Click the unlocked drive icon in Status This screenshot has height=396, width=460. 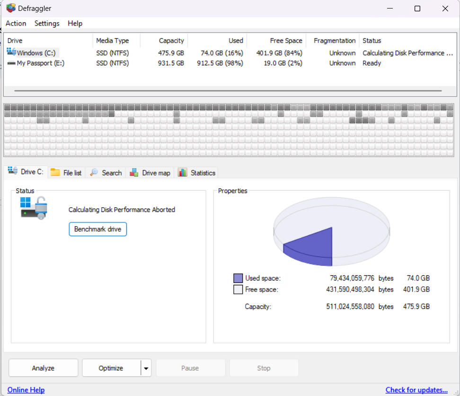[33, 208]
